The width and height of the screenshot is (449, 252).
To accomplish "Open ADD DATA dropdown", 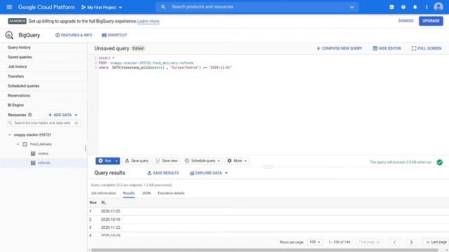I will tap(63, 115).
